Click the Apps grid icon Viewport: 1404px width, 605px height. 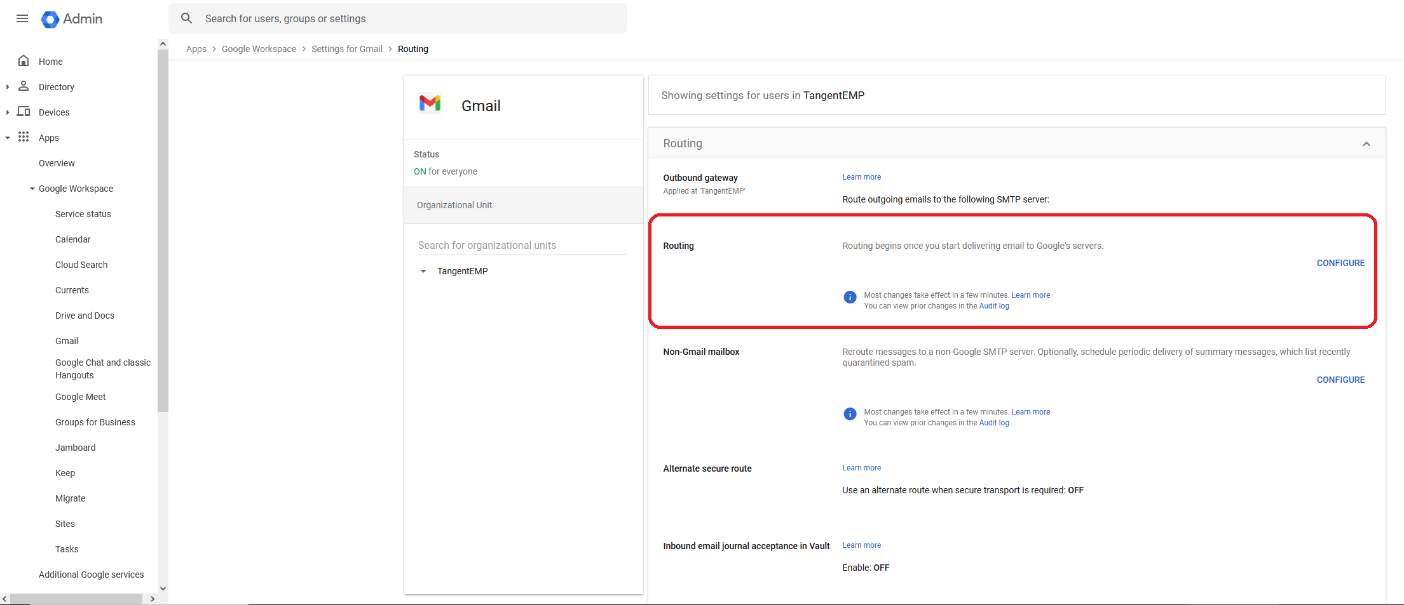24,137
